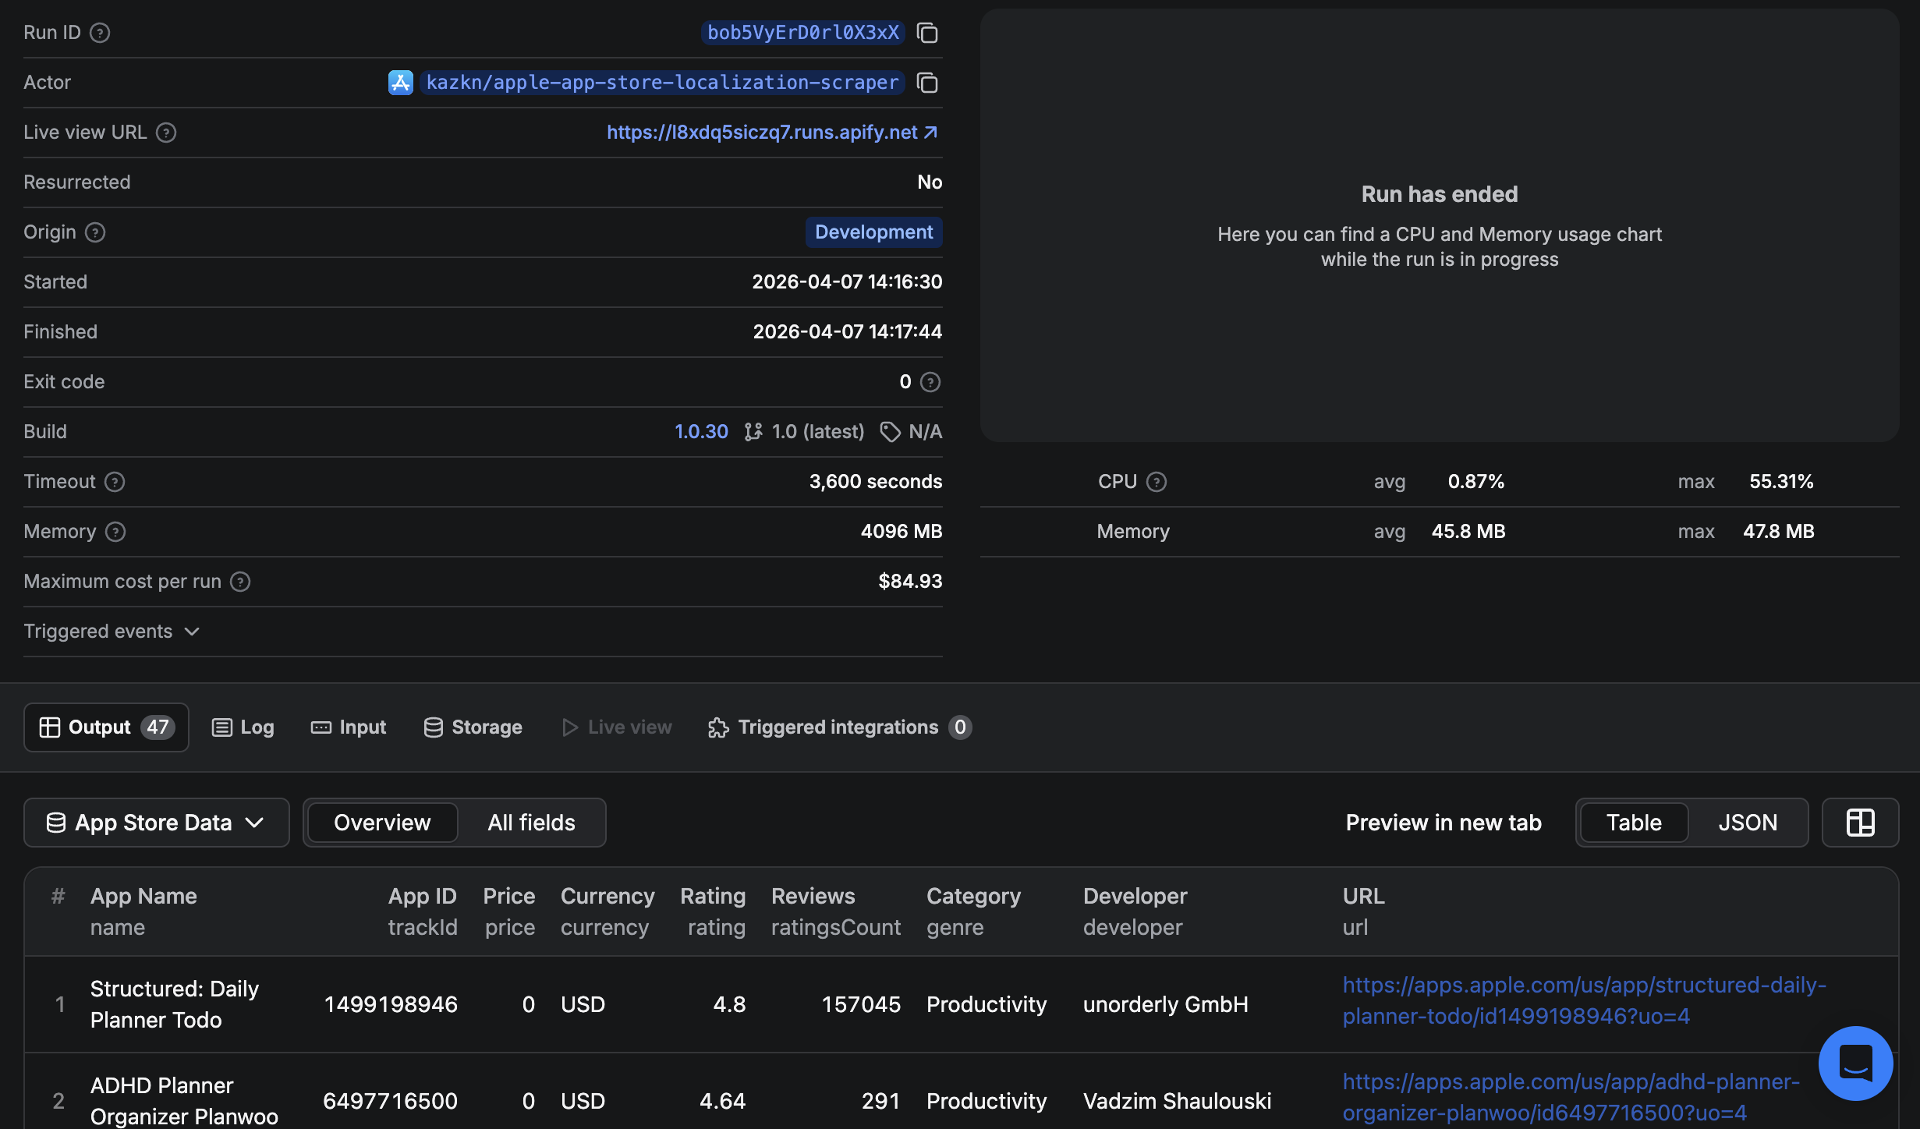Click the Run ID bob5VyErD0rl0X3xX
This screenshot has width=1920, height=1129.
pos(803,33)
